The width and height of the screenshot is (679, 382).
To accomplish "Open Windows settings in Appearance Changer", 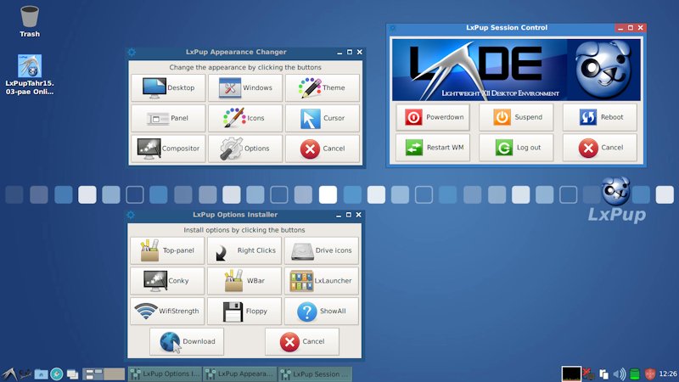I will 245,88.
